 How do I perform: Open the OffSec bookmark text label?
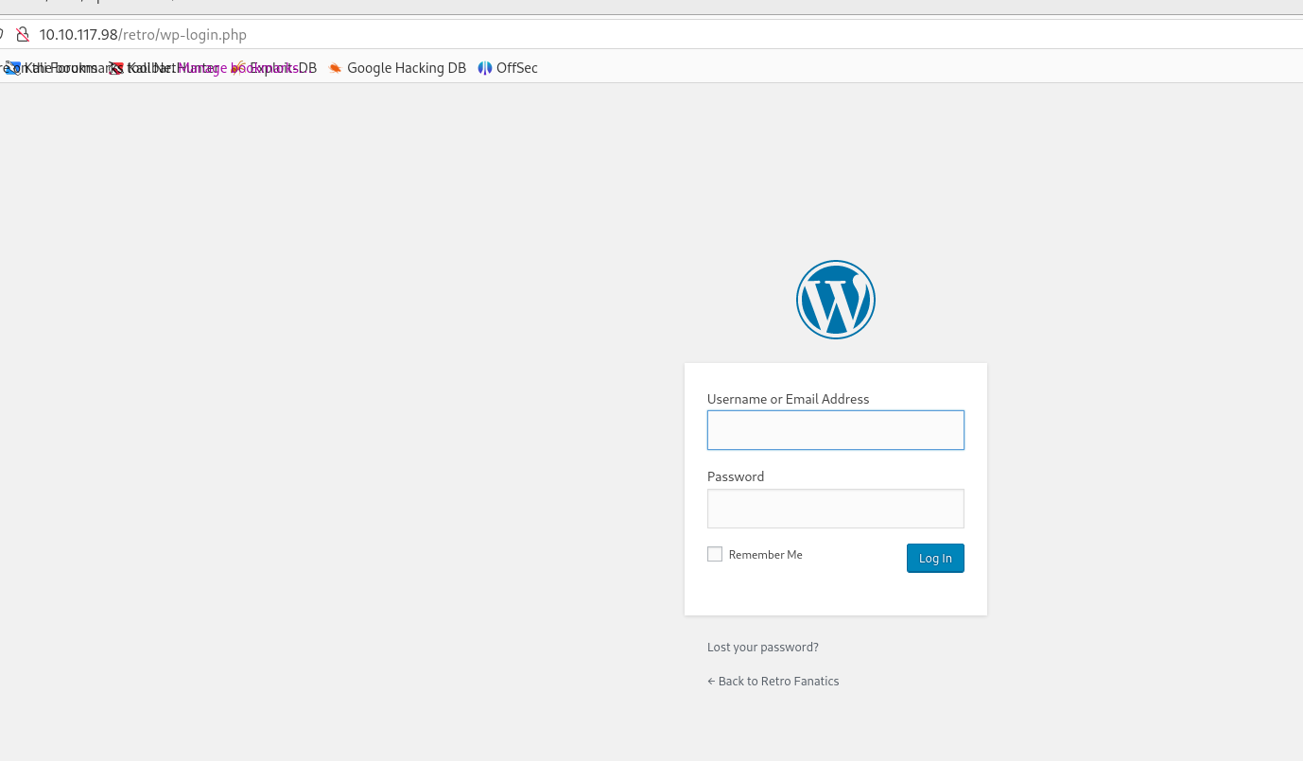pos(517,68)
